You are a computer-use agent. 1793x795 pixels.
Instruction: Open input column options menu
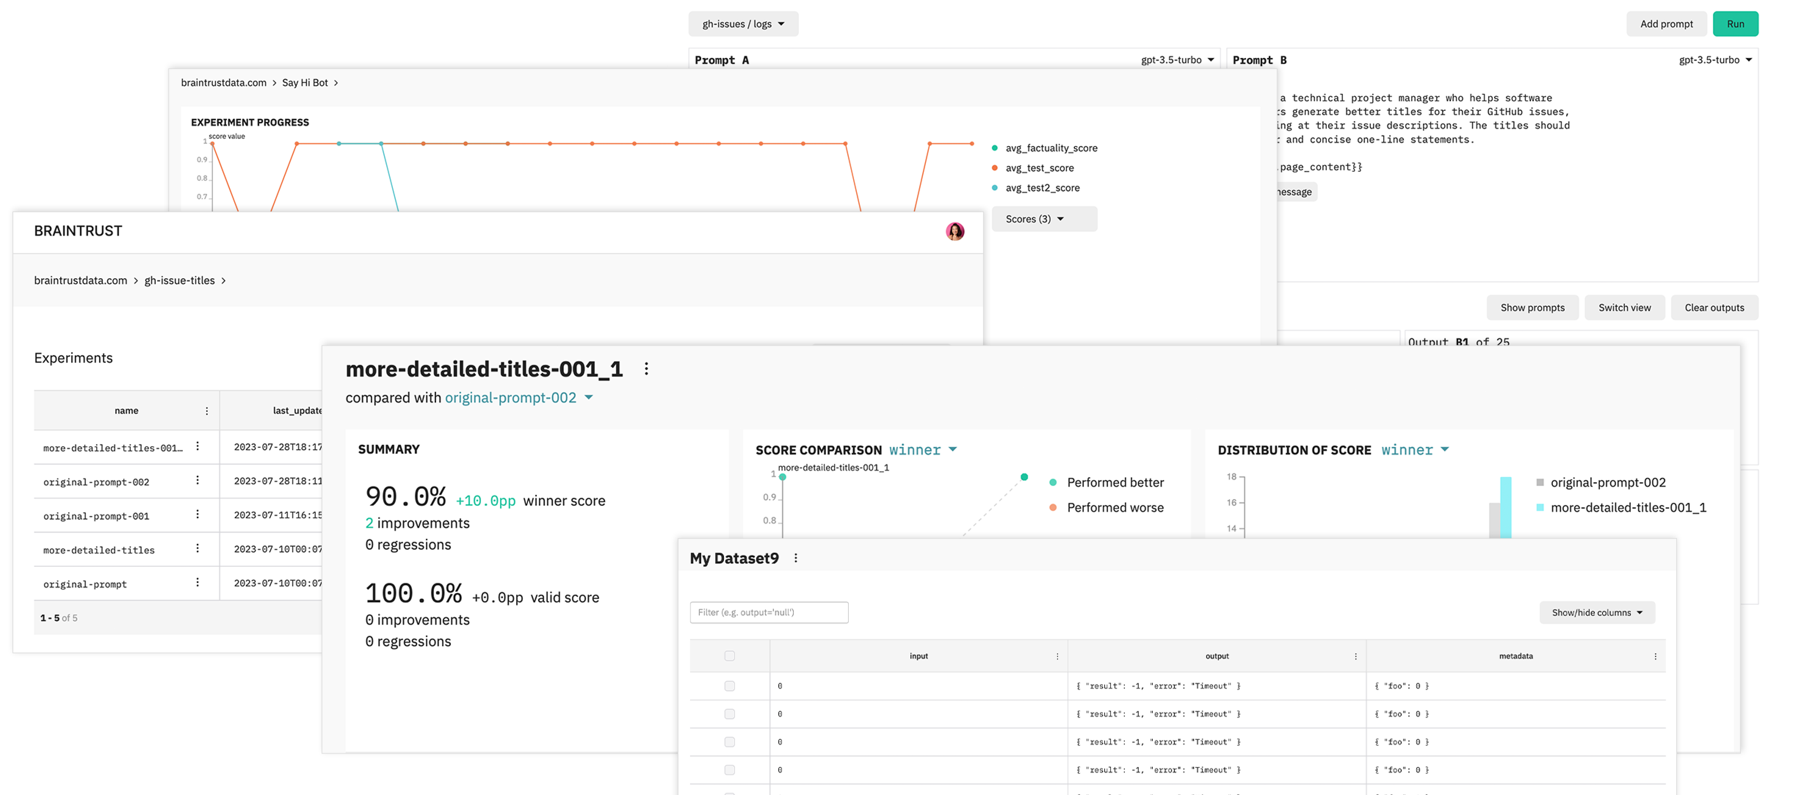point(1057,657)
